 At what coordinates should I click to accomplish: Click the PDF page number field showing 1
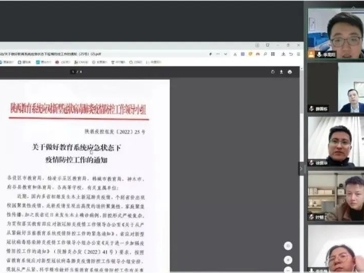(73, 72)
